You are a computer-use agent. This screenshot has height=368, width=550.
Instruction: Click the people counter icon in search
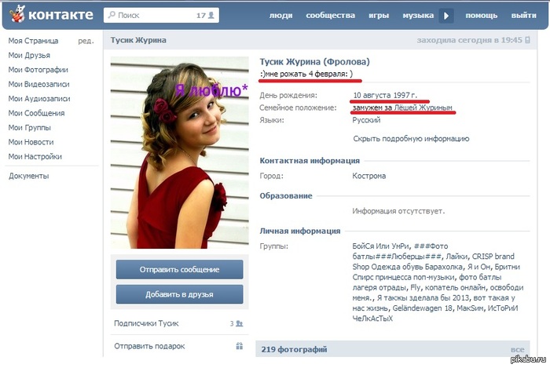pyautogui.click(x=211, y=16)
